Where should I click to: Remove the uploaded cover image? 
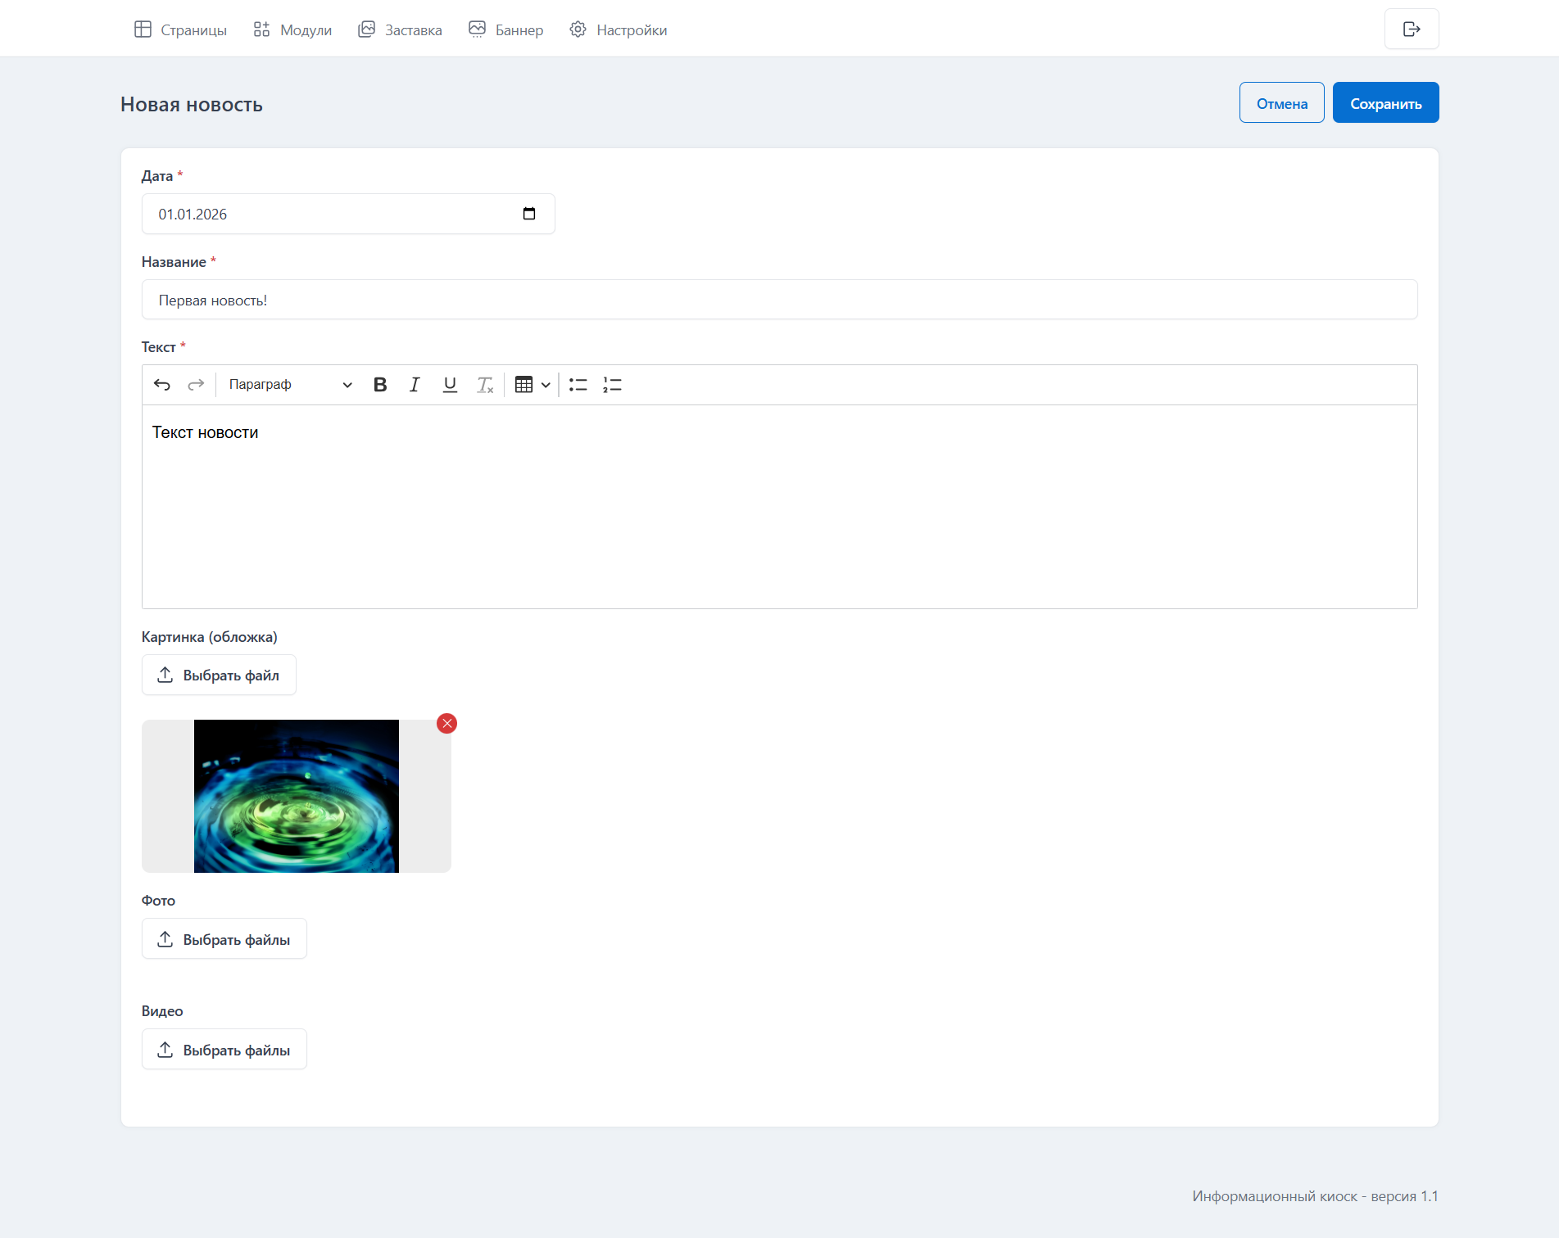446,724
